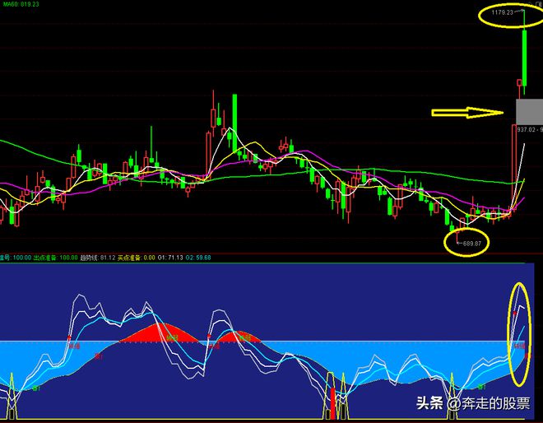The width and height of the screenshot is (543, 423).
Task: Click the 689.87 low price label
Action: (471, 243)
